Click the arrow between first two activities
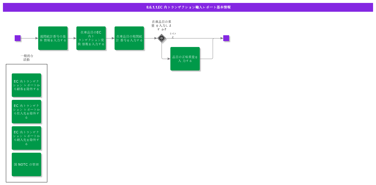Viewport: 376px width, 185px height. [x=72, y=38]
